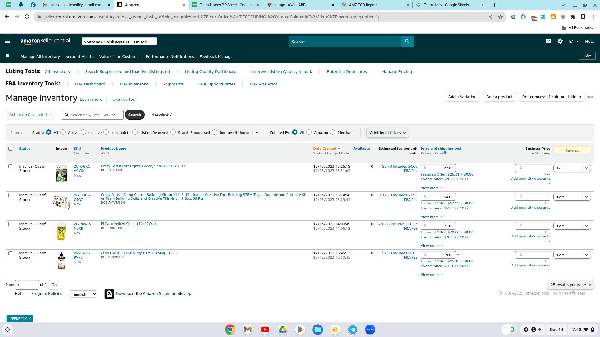Open Play Store from the shelf
The image size is (600, 337).
point(300,330)
